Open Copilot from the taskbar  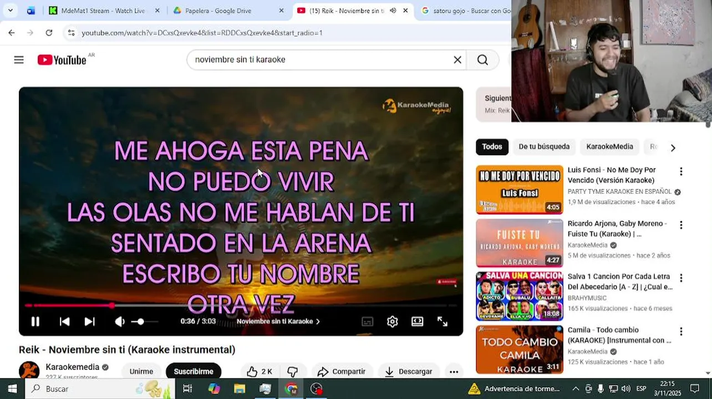pyautogui.click(x=214, y=388)
